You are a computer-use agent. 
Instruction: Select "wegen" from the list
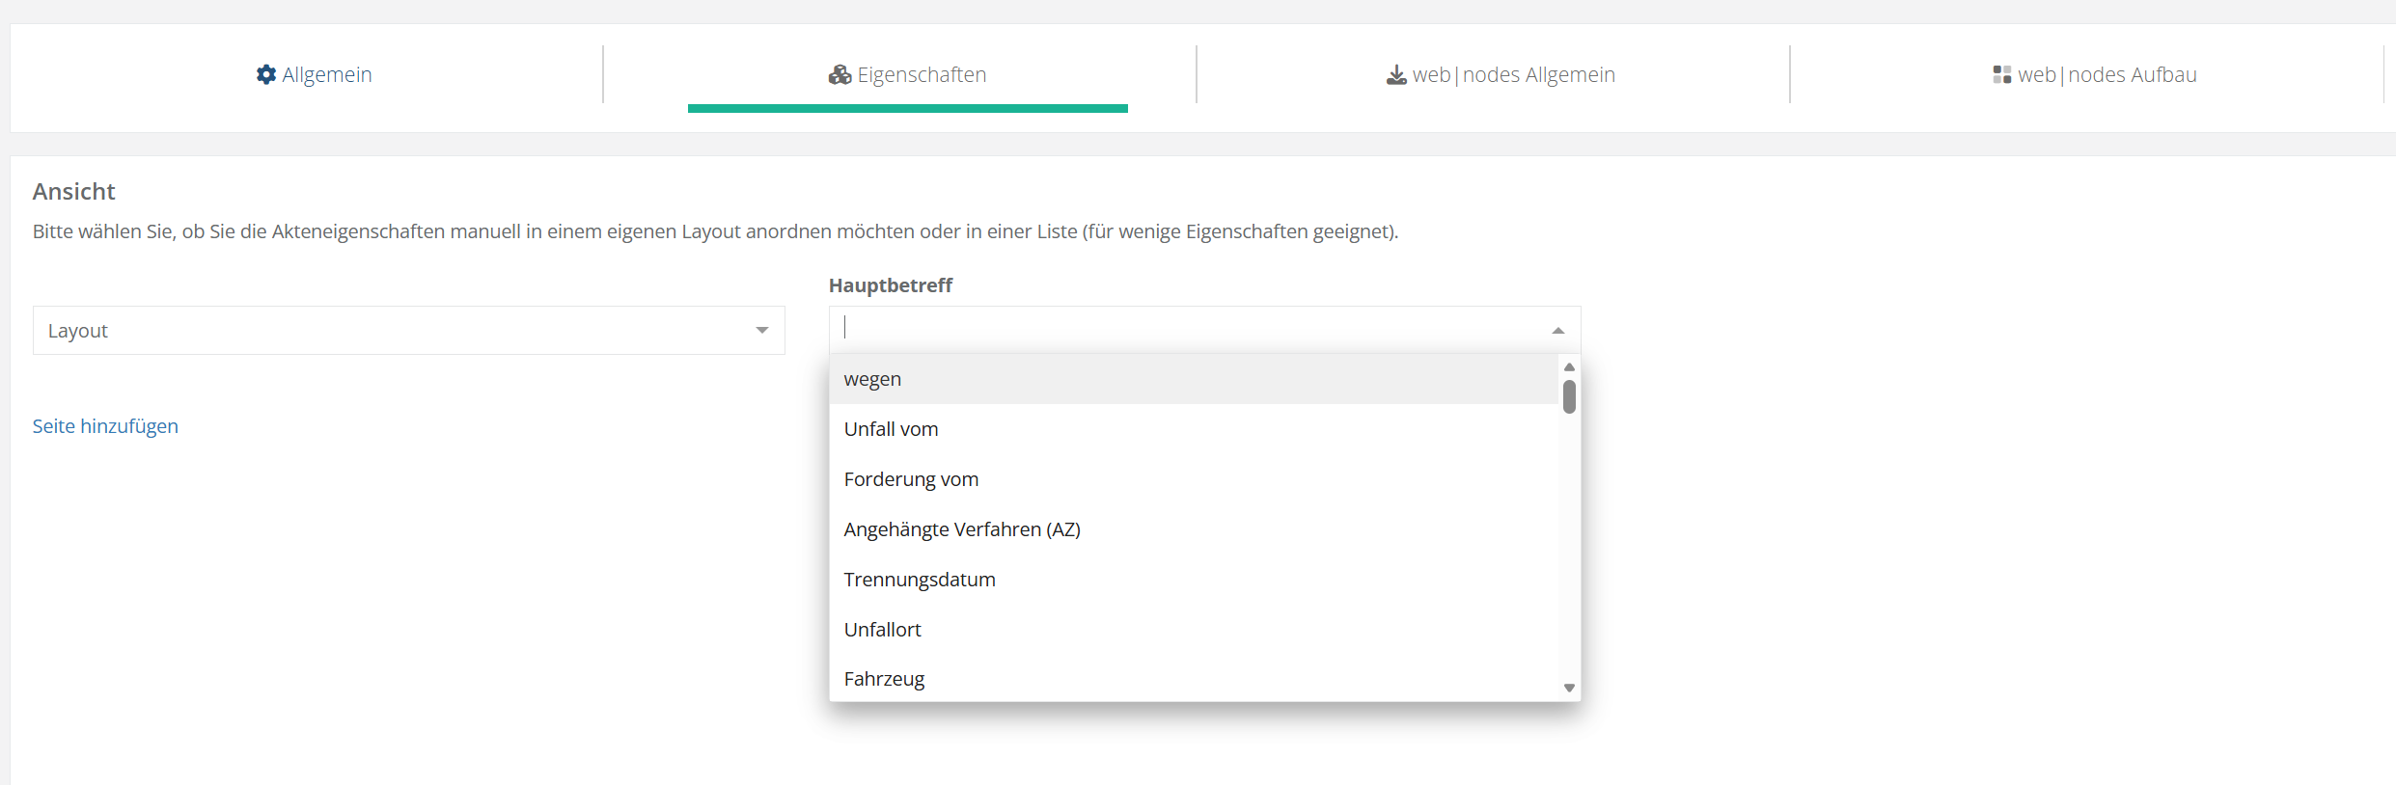point(872,379)
